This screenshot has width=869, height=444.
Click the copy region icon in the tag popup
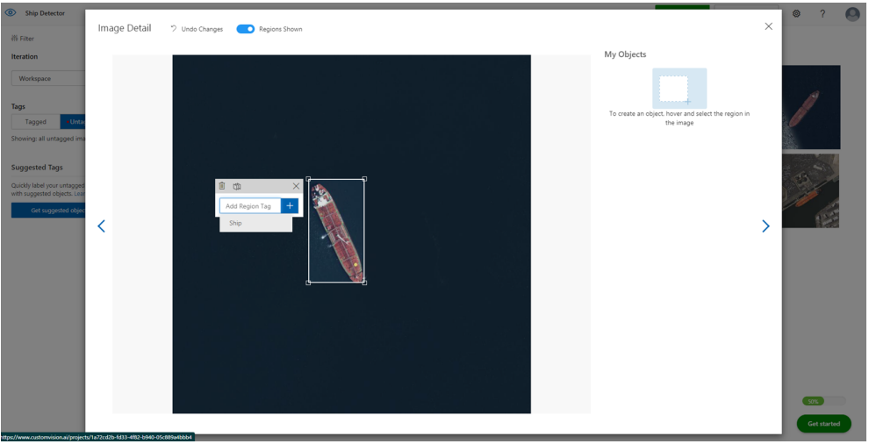237,186
